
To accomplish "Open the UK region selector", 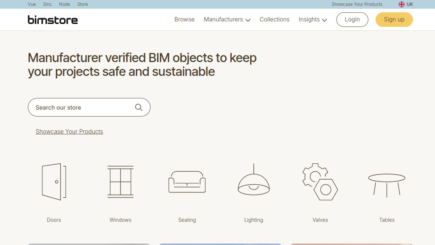I will point(406,4).
